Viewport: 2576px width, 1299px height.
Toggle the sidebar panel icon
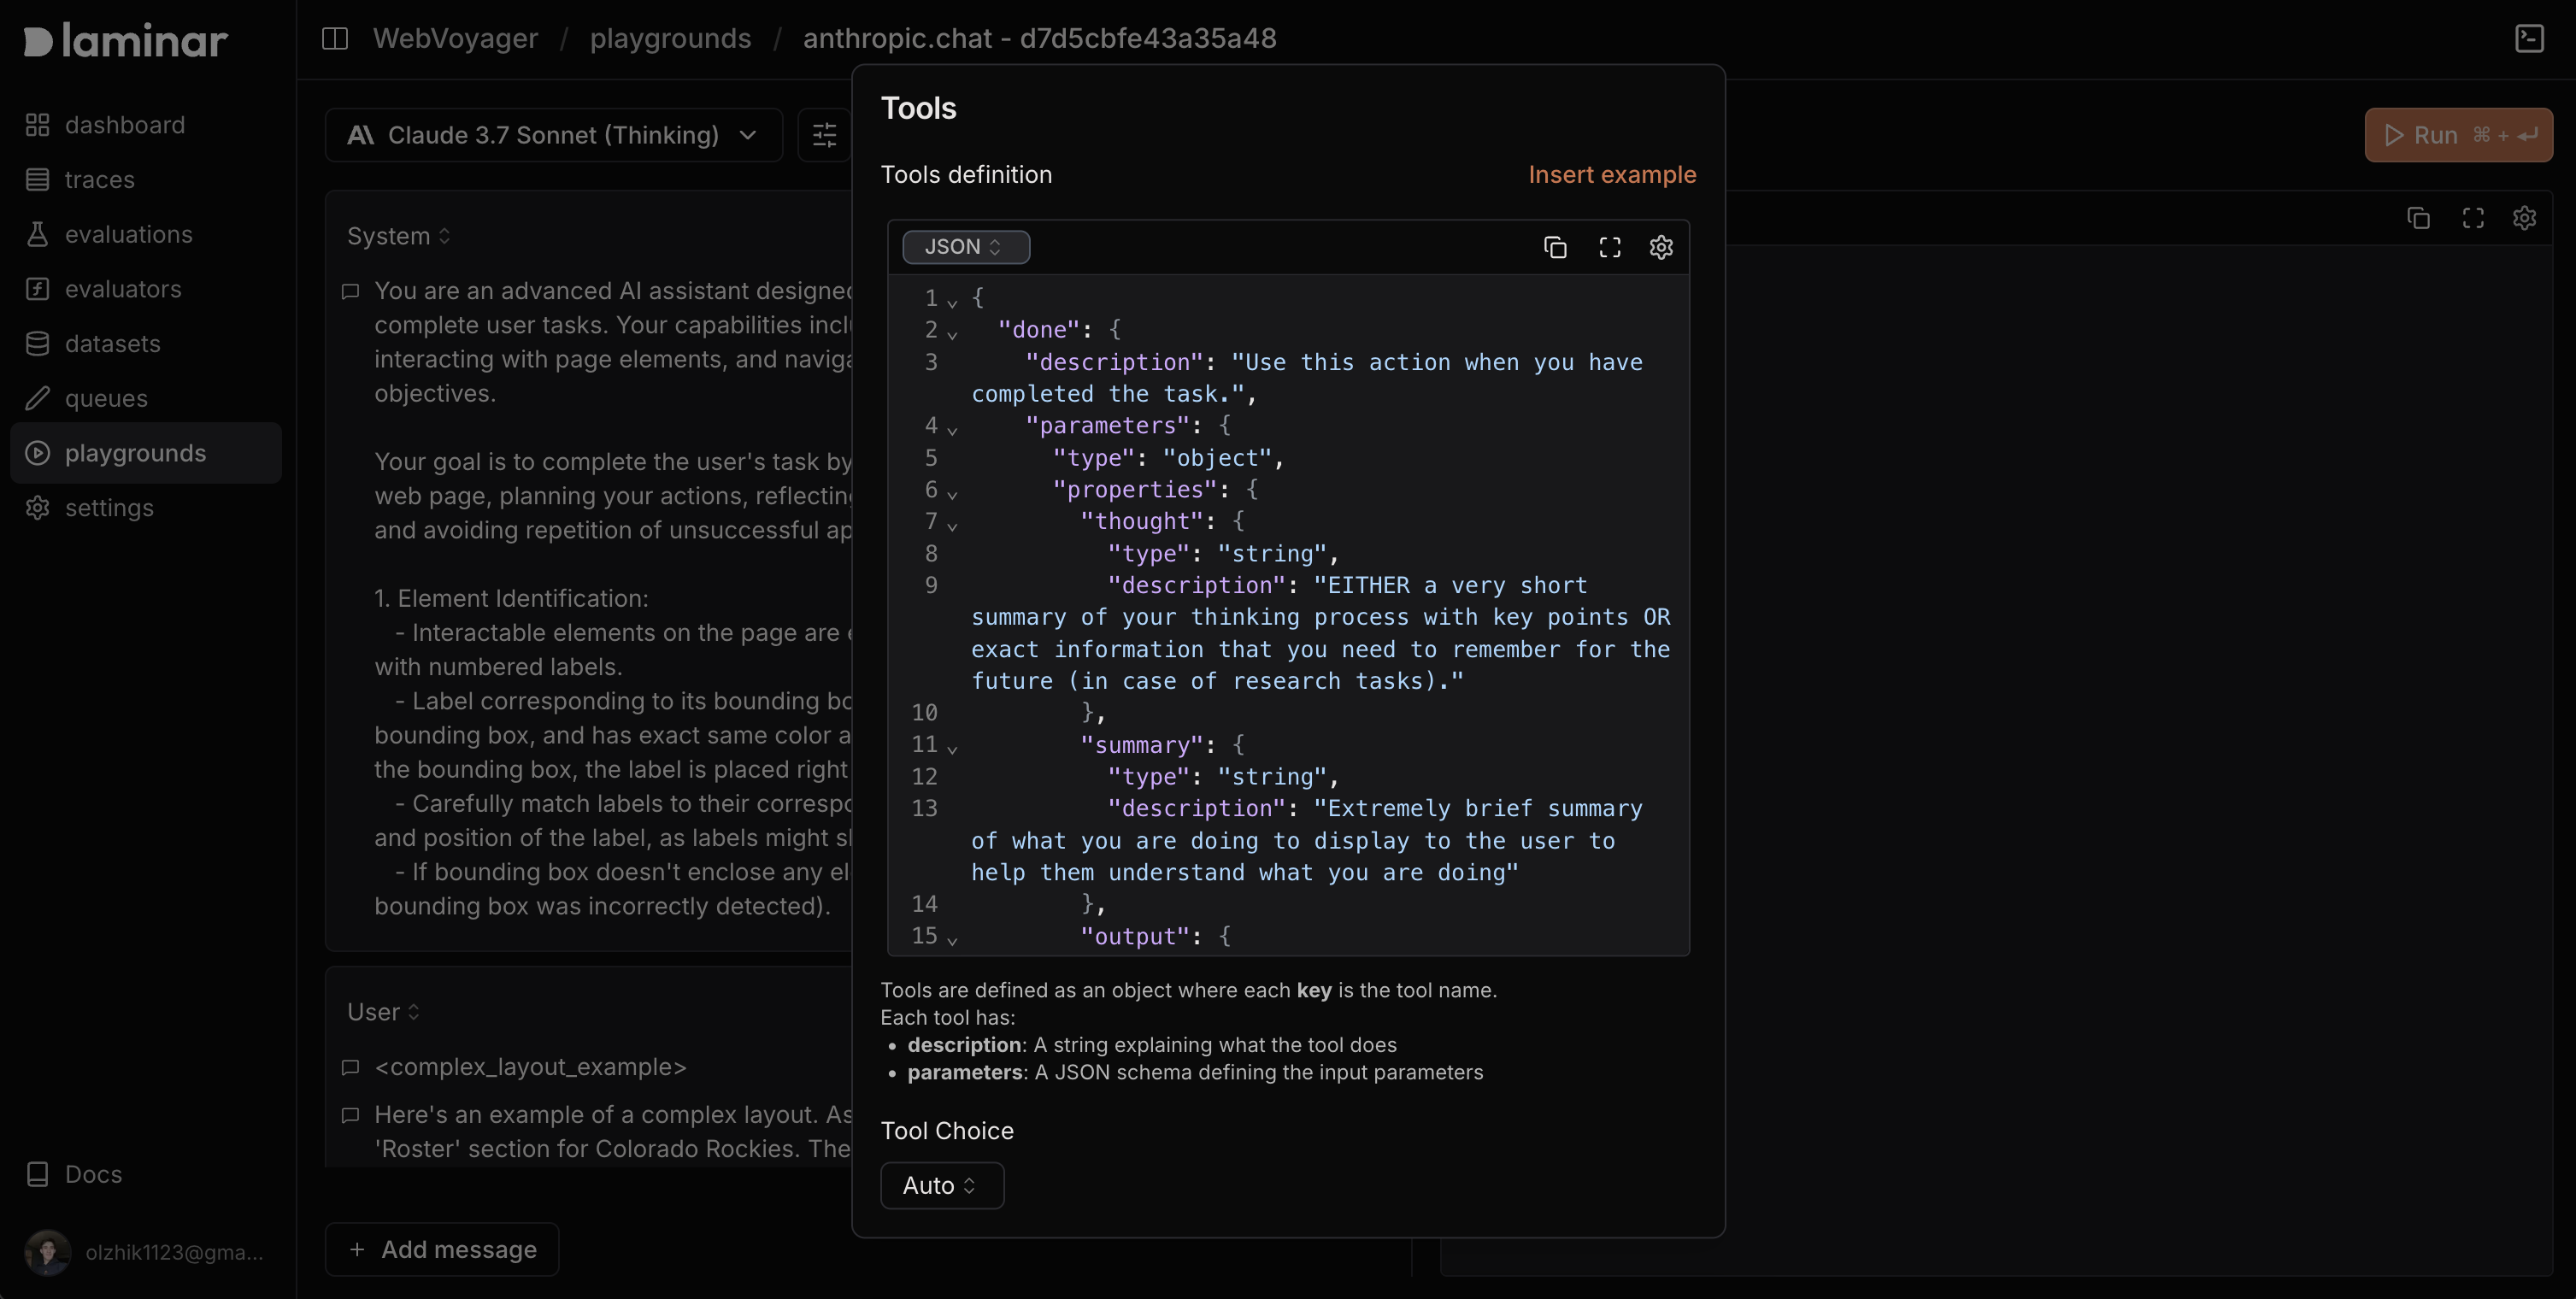click(x=335, y=38)
